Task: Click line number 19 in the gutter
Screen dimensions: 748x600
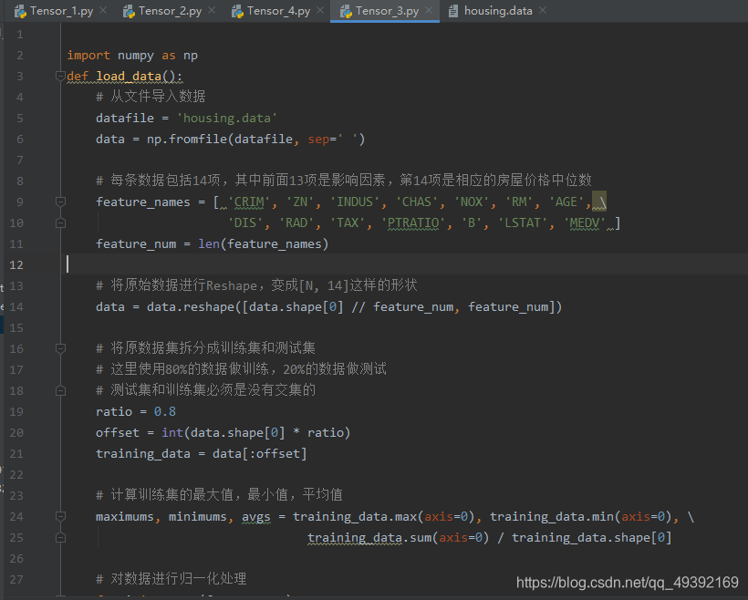Action: pyautogui.click(x=16, y=411)
